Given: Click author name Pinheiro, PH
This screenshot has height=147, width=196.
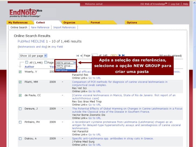Looking at the screenshot, I should pyautogui.click(x=32, y=122).
